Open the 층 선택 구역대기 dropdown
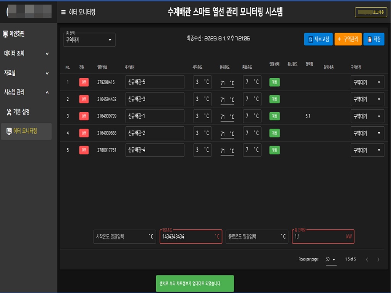Screen dimensions: 391x293 (x=89, y=40)
